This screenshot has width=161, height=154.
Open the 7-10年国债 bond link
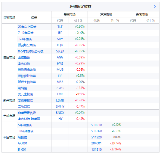coord(26,33)
